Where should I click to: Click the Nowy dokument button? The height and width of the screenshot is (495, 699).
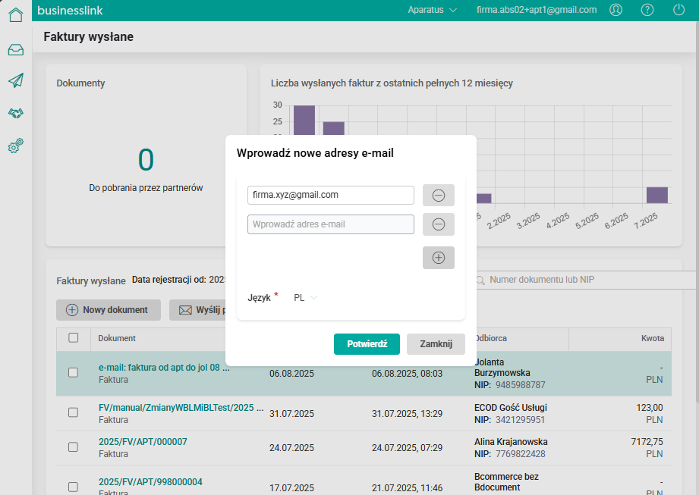tap(108, 310)
